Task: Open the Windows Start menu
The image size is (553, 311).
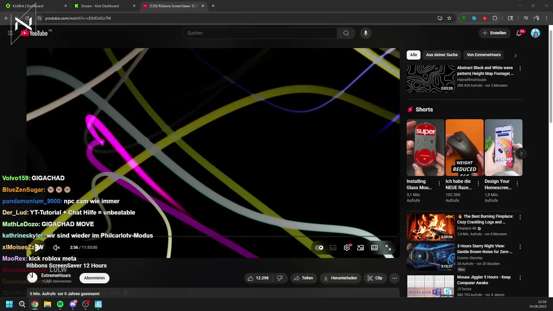Action: 9,304
